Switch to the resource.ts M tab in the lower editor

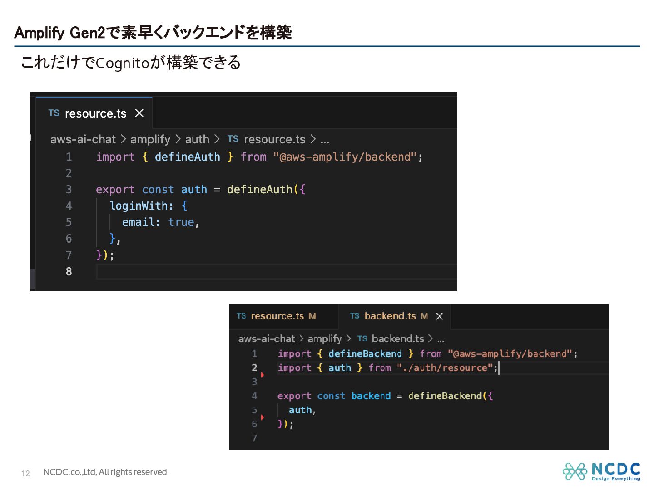283,316
